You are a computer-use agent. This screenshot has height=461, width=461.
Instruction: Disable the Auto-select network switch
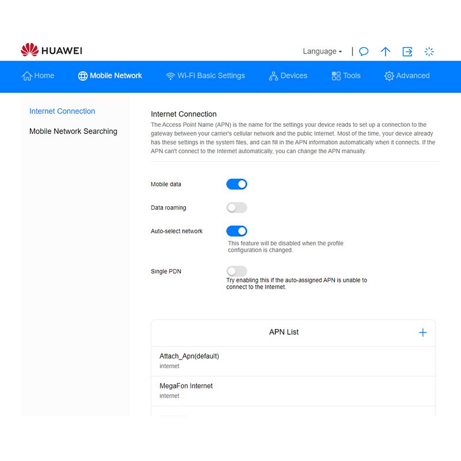236,231
